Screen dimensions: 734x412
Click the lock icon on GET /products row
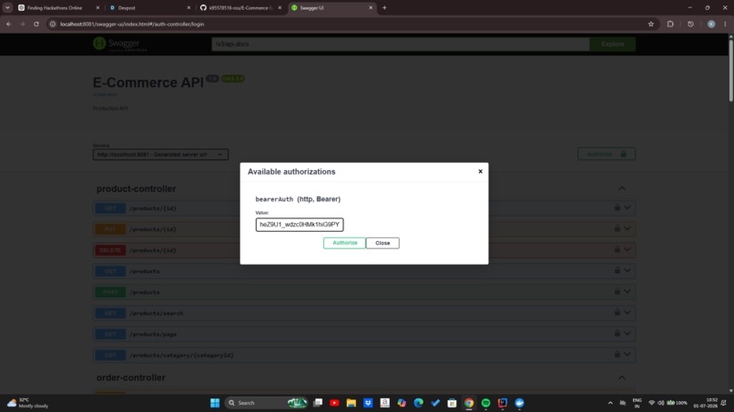point(617,270)
